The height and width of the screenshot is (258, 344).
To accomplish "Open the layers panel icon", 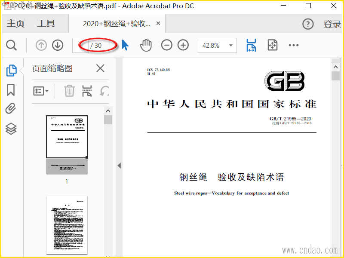I will pos(11,129).
